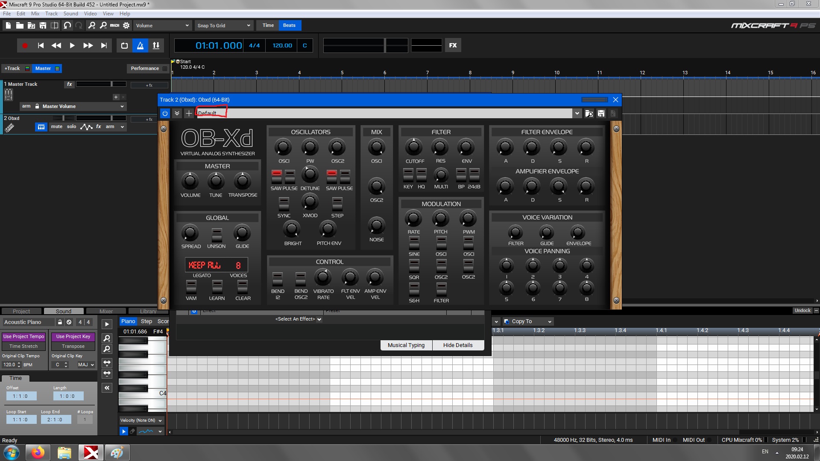Click the Hide Details button

click(458, 345)
